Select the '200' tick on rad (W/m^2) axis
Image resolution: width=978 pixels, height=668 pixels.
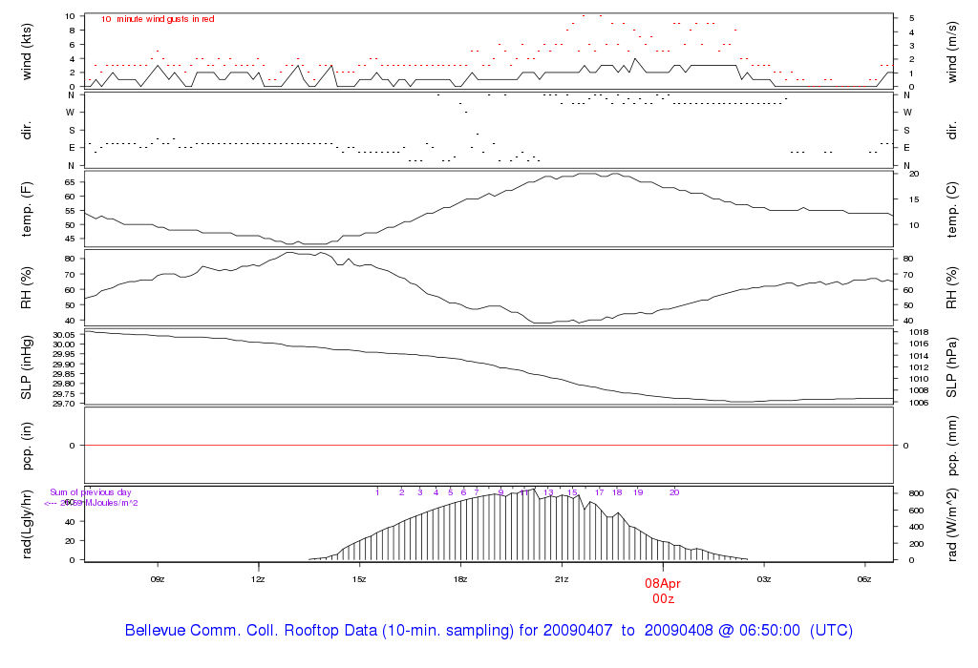point(916,544)
